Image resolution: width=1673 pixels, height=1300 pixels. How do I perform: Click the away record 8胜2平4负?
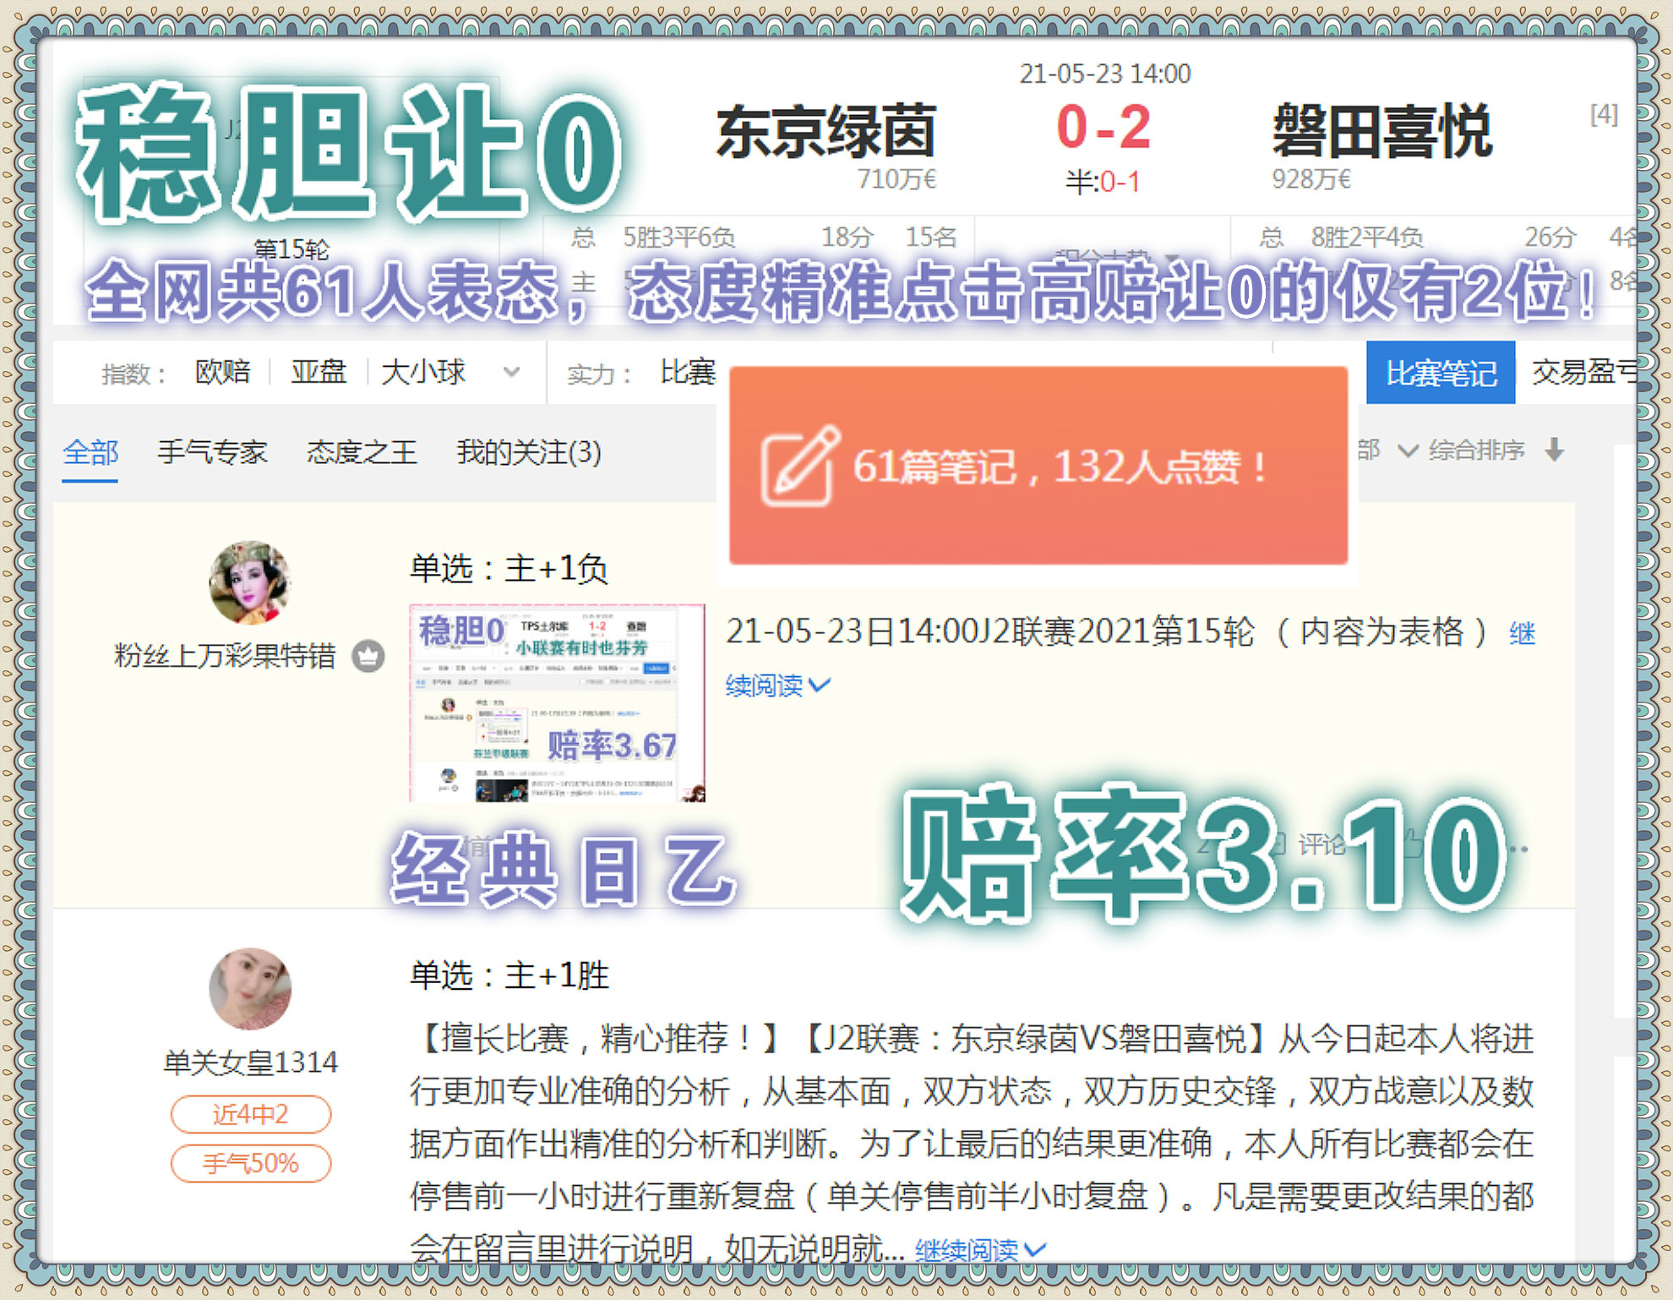pyautogui.click(x=1367, y=237)
